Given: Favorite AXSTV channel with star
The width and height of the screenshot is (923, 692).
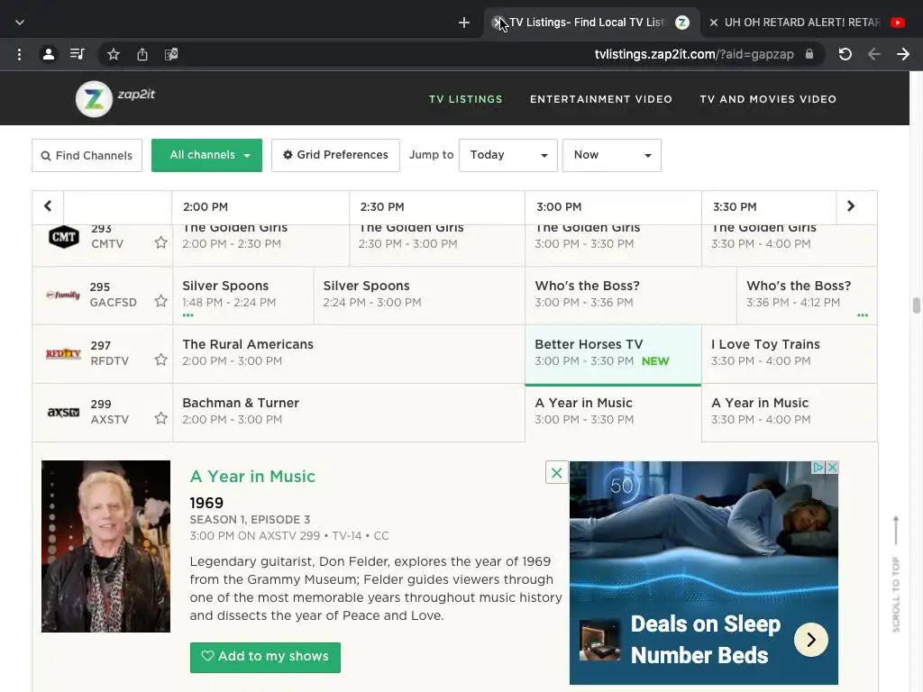Looking at the screenshot, I should pyautogui.click(x=160, y=418).
